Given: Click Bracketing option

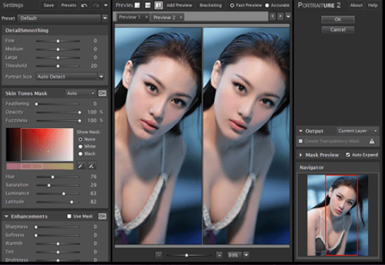Looking at the screenshot, I should tap(211, 5).
